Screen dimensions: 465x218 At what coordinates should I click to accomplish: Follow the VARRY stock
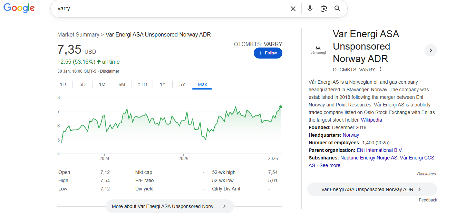click(268, 53)
